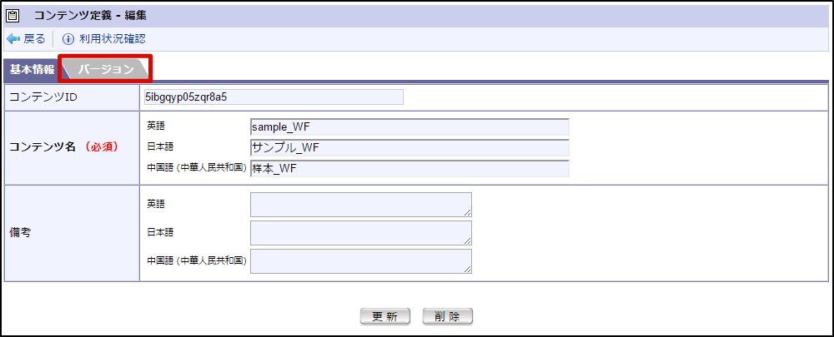This screenshot has height=337, width=834.
Task: Open the バージョン tab
Action: 106,69
